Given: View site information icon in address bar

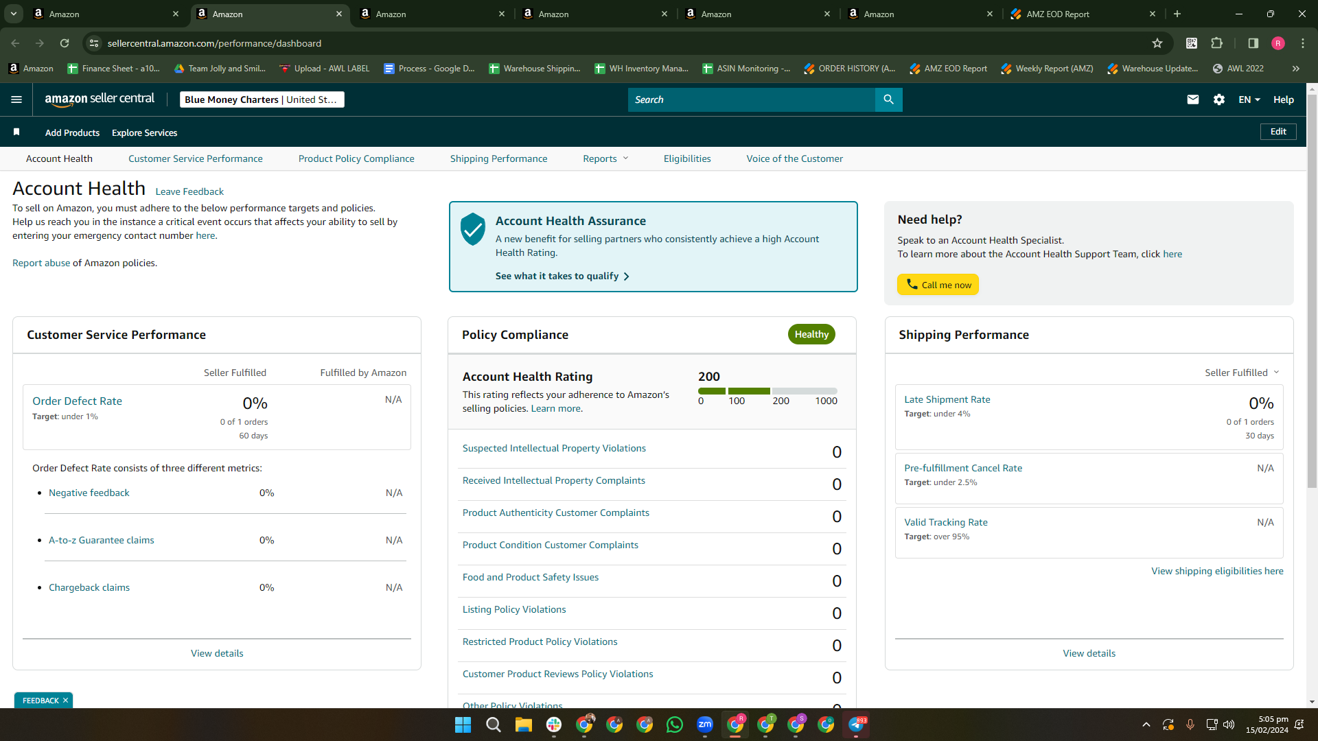Looking at the screenshot, I should 94,43.
